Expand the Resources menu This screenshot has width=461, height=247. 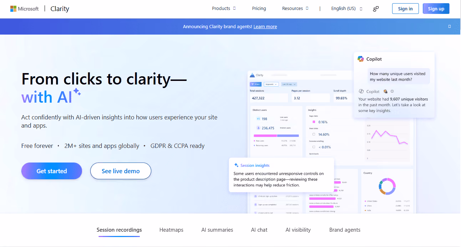(x=295, y=9)
